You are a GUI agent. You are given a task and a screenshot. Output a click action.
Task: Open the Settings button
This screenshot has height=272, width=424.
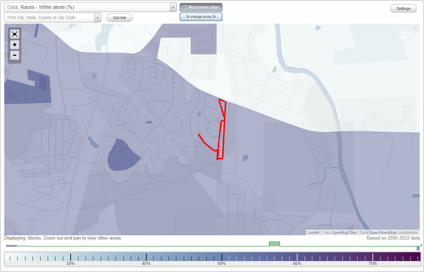[x=404, y=9]
